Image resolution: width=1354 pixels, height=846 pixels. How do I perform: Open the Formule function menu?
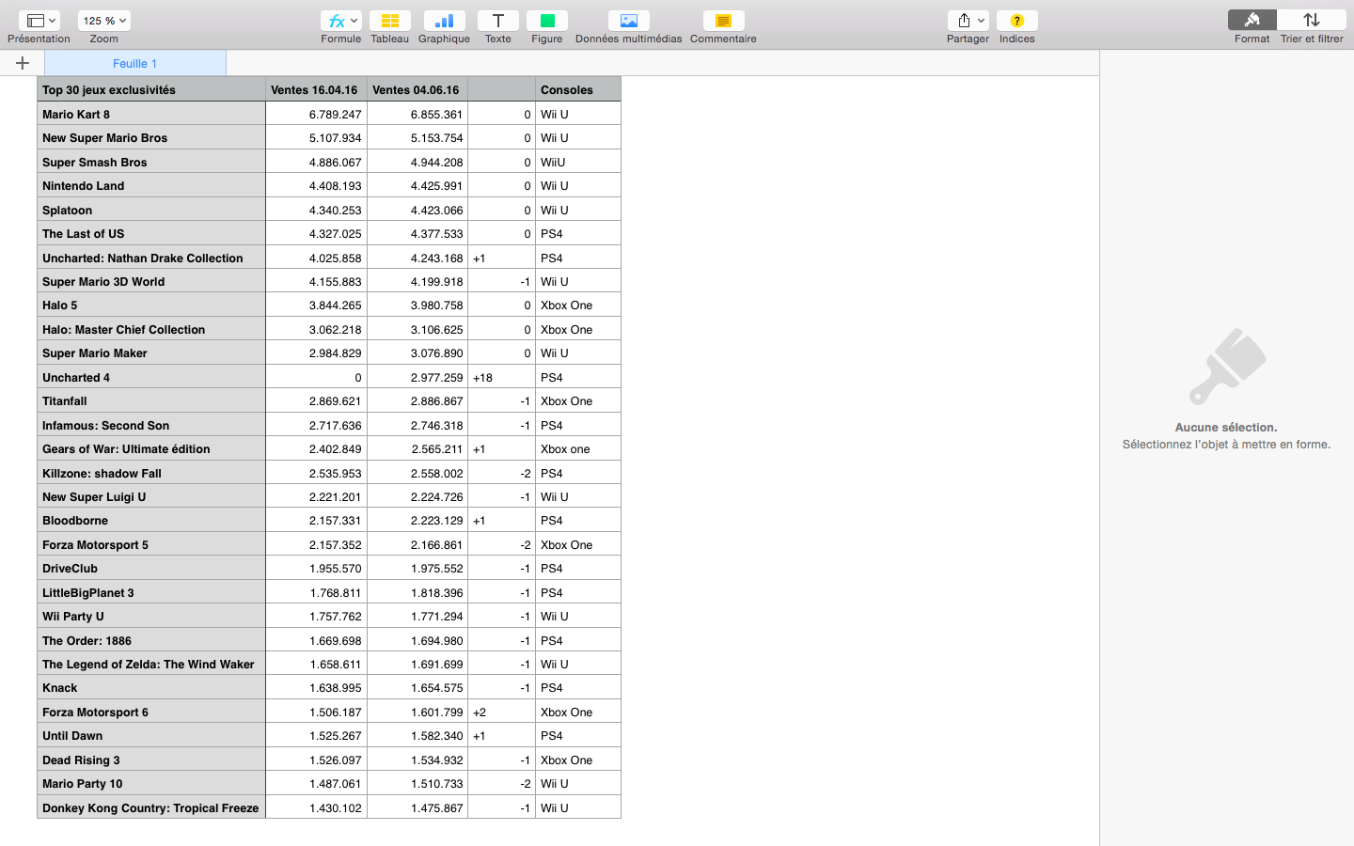(x=340, y=21)
